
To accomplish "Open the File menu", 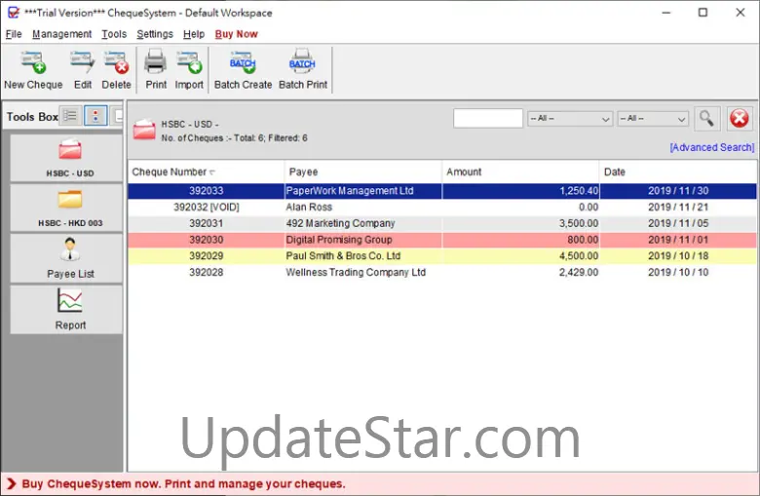I will pos(14,34).
